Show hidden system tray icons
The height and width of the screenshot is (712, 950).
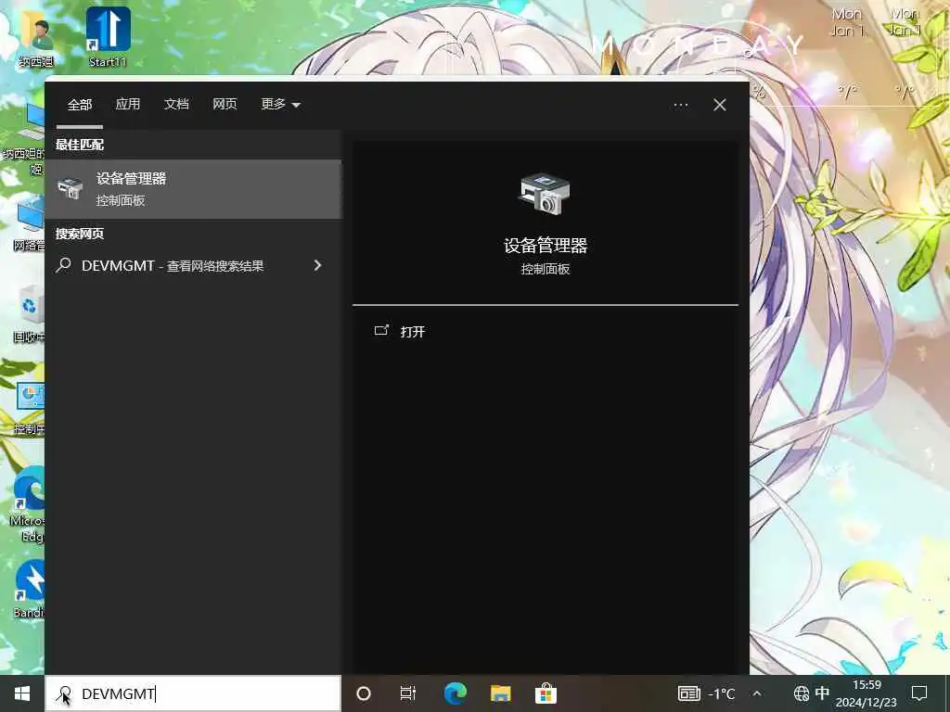pyautogui.click(x=757, y=693)
